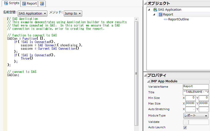
Task: Open the Jump to method dropdown
Action: pos(73,14)
